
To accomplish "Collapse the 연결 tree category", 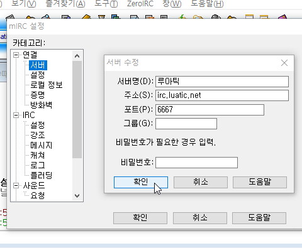I will [x=16, y=55].
